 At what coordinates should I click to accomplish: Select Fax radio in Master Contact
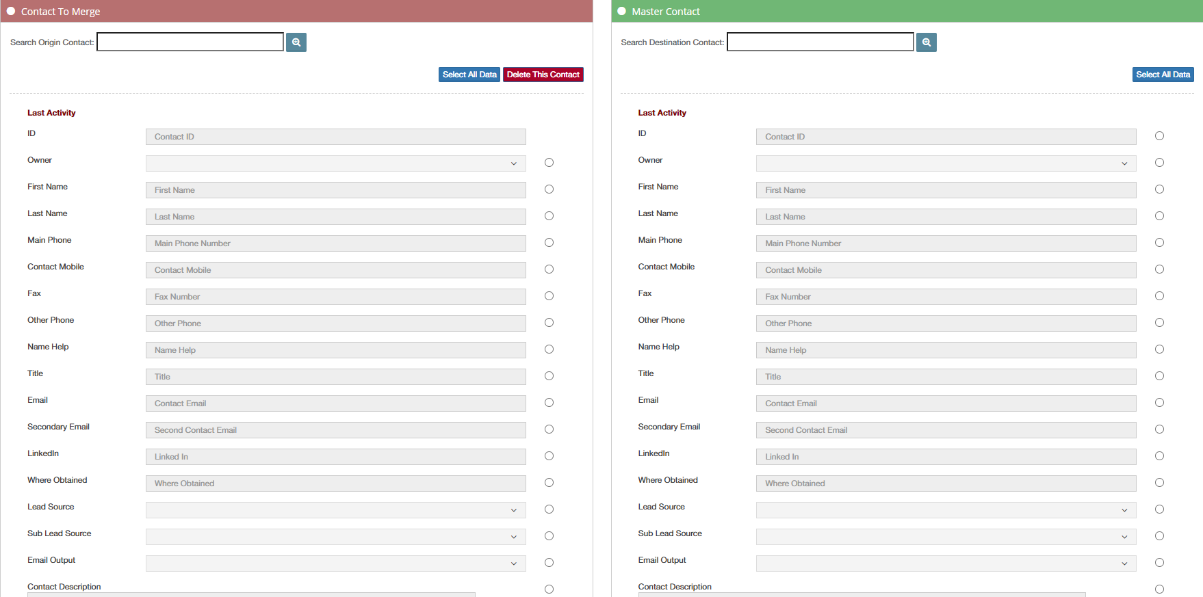pyautogui.click(x=1159, y=296)
